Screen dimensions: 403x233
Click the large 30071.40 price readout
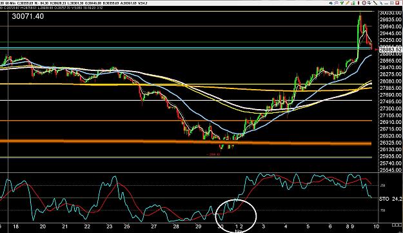[x=28, y=17]
